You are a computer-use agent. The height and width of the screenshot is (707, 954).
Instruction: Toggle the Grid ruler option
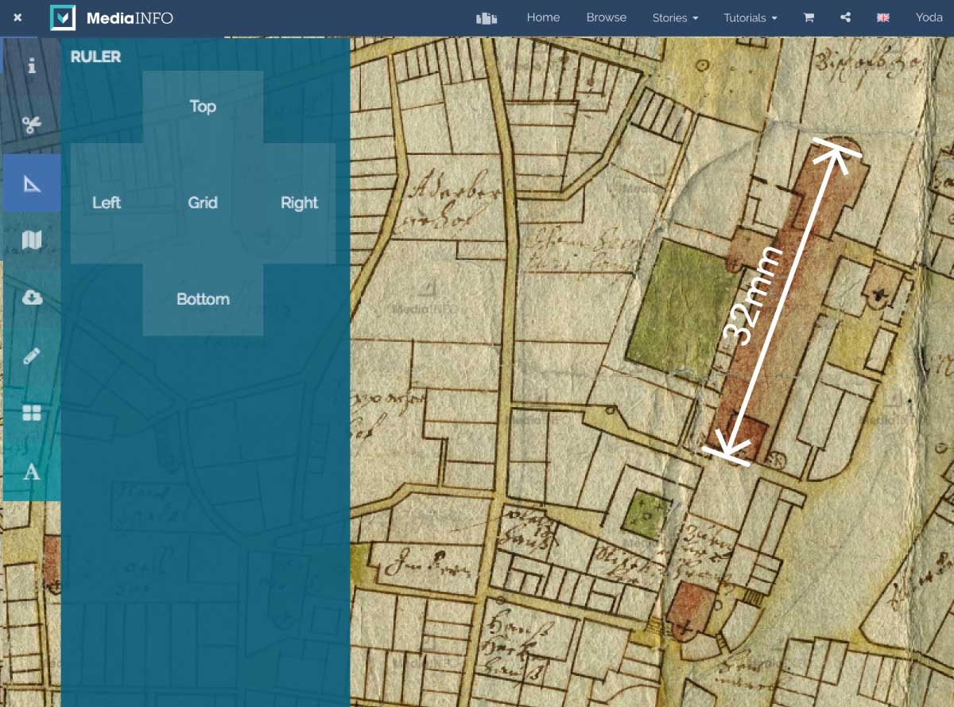pyautogui.click(x=203, y=203)
